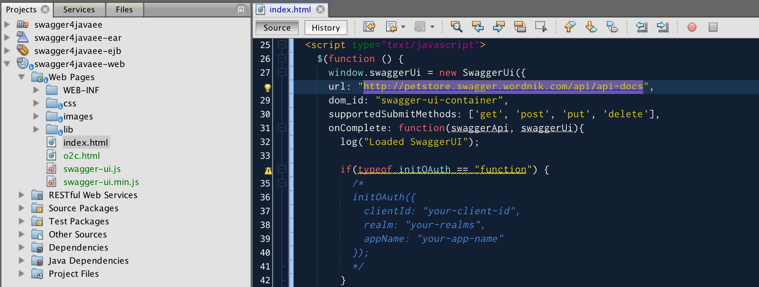Click the lightbulb hint icon in gutter
759x287 pixels.
click(267, 87)
